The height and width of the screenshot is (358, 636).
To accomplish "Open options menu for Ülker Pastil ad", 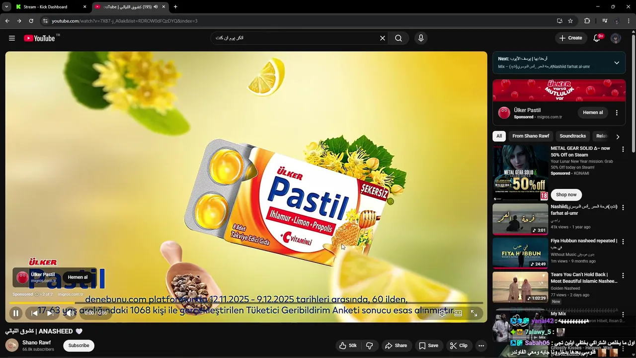I will click(617, 113).
